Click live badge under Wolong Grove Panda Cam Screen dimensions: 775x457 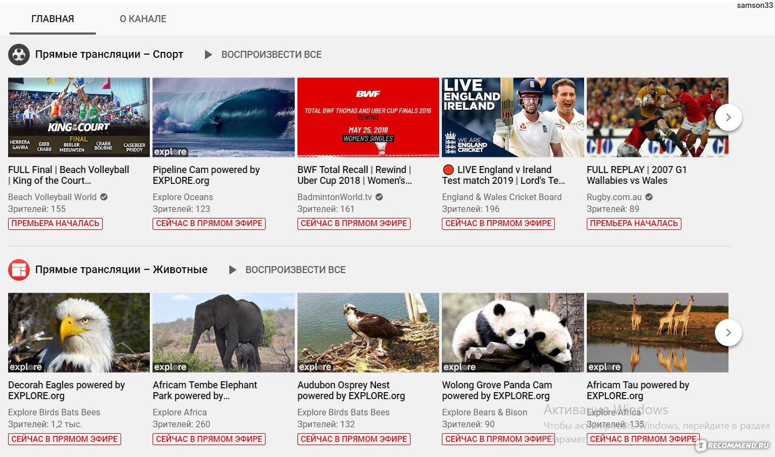[498, 439]
